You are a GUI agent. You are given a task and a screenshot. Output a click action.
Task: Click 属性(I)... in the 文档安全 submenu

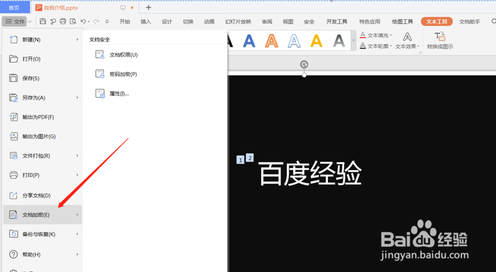click(x=112, y=94)
